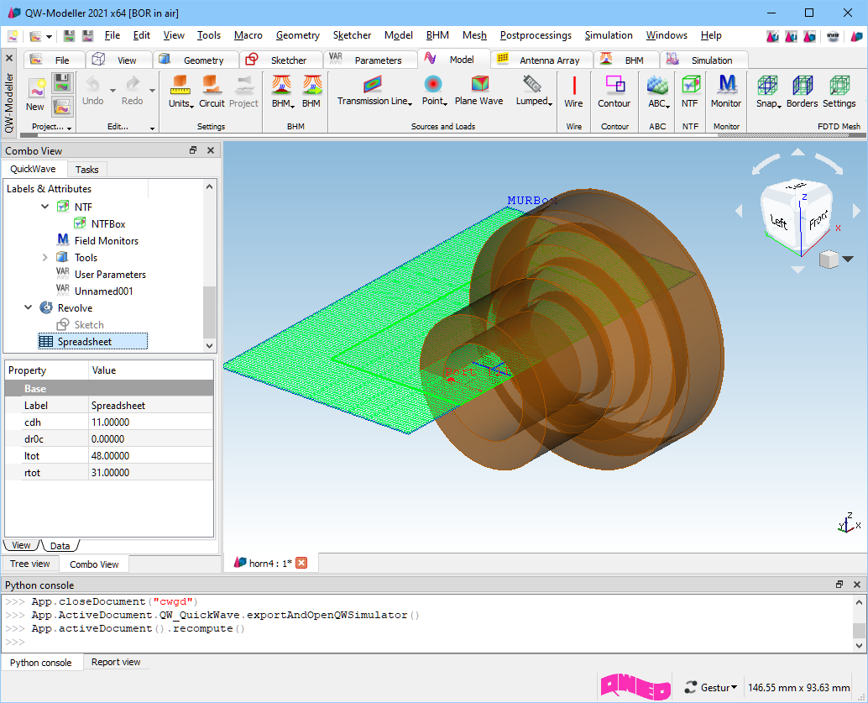Click the ltot value 48.00000 field
Screen dimensions: 868x703
tap(150, 456)
